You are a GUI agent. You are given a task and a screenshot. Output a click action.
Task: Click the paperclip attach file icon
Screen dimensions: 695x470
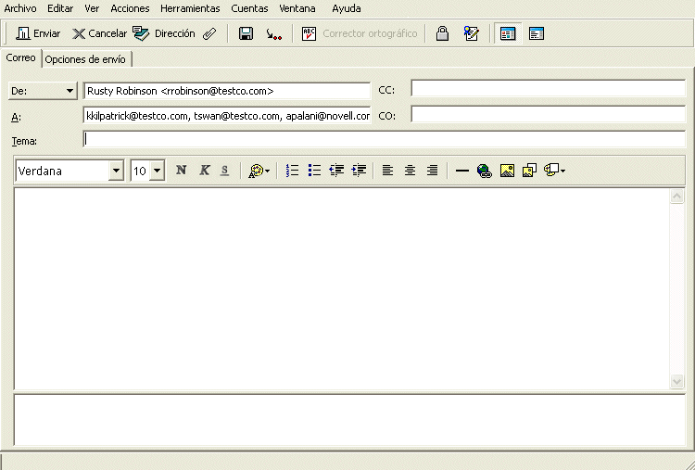[209, 33]
